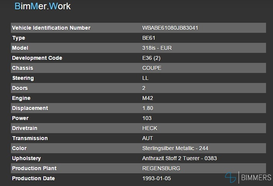The height and width of the screenshot is (186, 273).
Task: Select the Production Plant value REGENSBURG
Action: pyautogui.click(x=161, y=168)
